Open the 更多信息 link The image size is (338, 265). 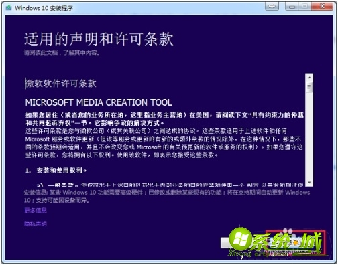point(36,210)
